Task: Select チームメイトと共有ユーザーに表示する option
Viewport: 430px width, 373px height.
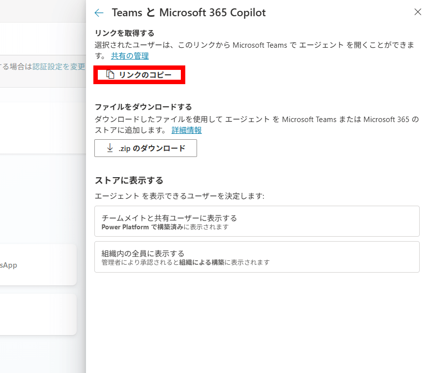Action: 257,221
